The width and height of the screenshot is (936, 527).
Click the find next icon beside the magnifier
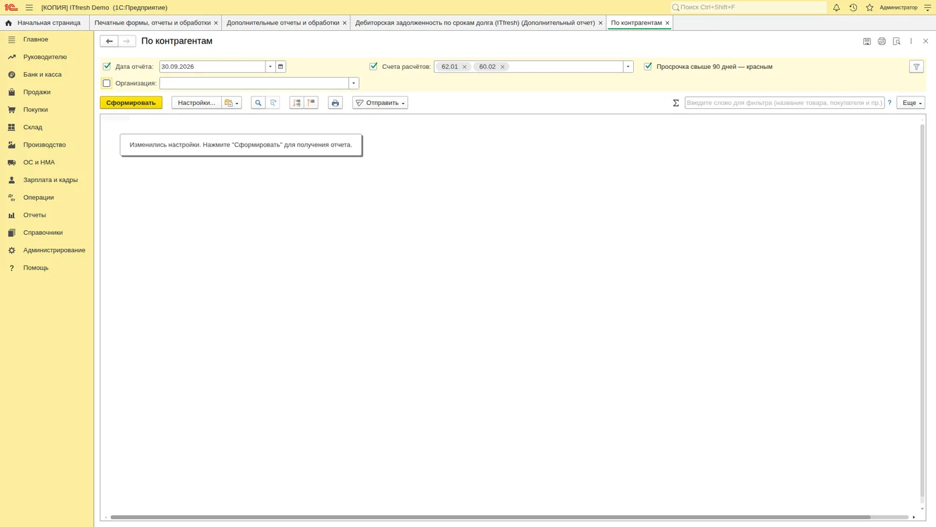click(x=273, y=103)
